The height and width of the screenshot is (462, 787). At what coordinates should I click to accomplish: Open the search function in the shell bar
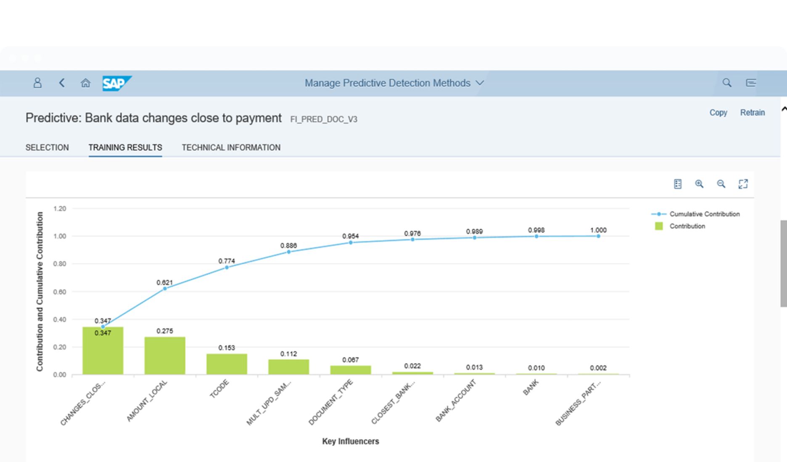pyautogui.click(x=726, y=83)
